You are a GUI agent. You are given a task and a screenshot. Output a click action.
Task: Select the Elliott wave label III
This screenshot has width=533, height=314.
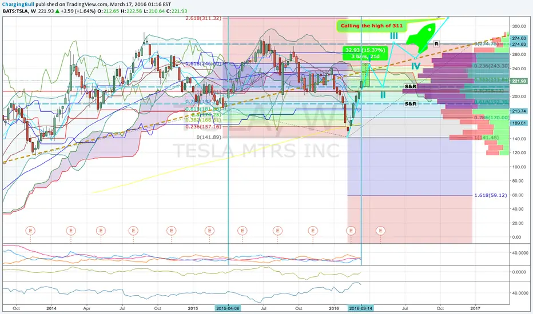coord(393,35)
